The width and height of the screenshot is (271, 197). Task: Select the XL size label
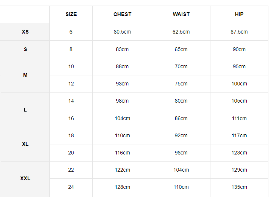[25, 144]
